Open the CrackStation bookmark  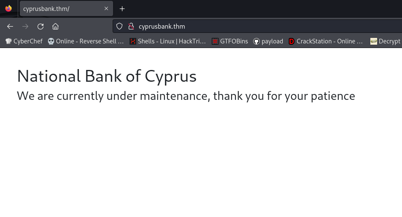click(x=326, y=41)
